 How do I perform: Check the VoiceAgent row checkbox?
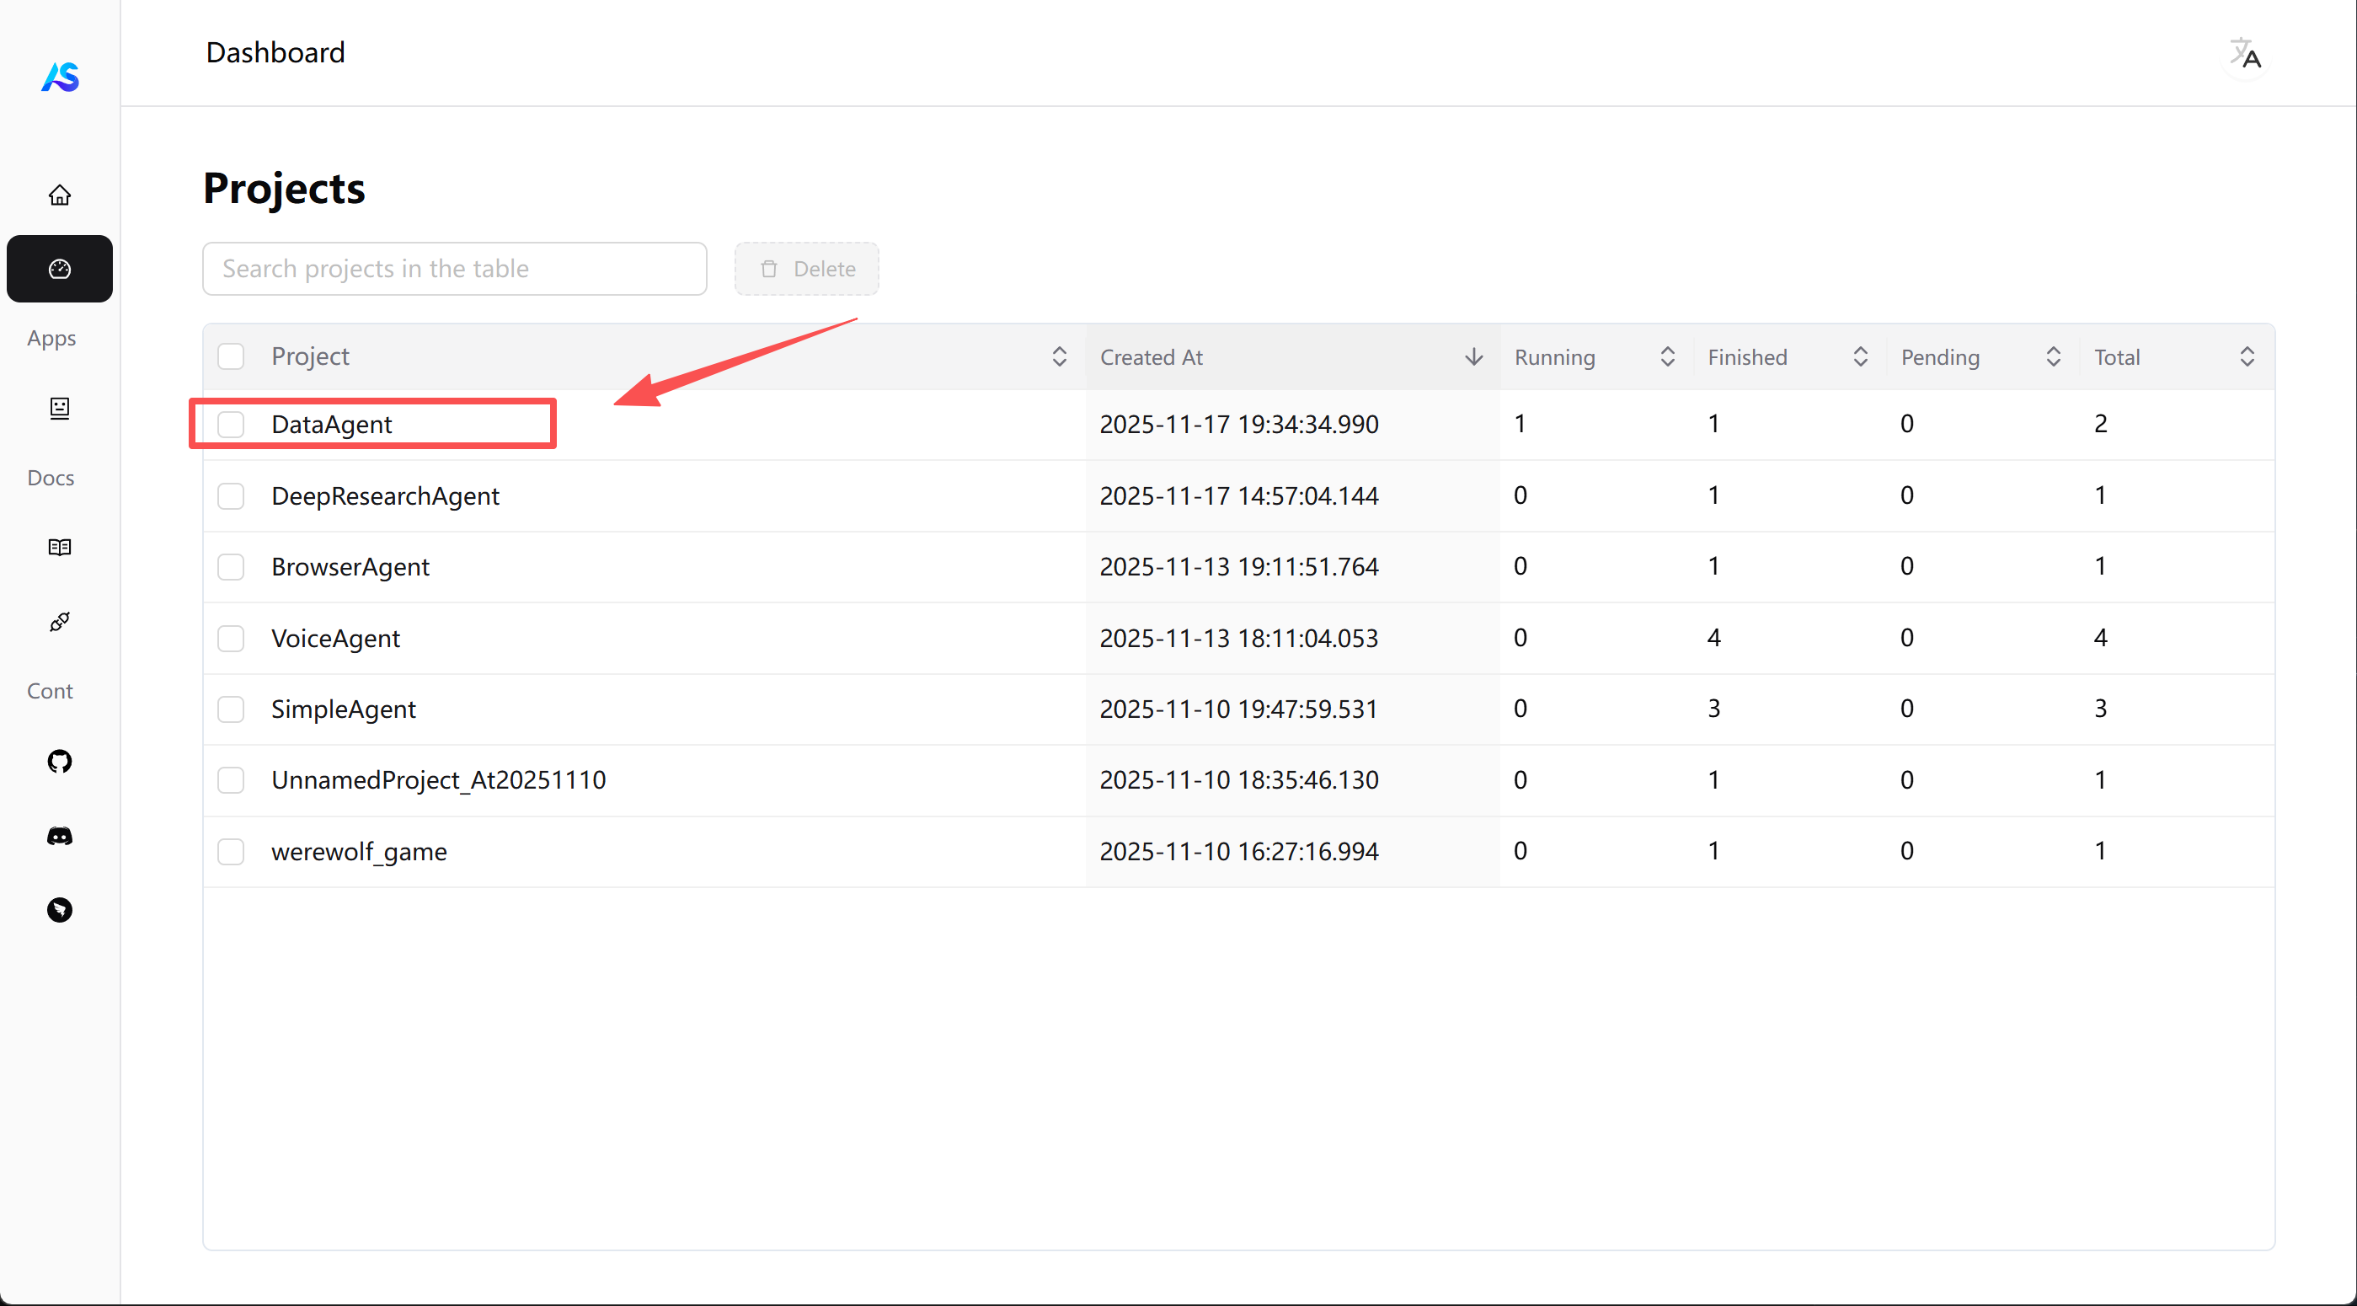[x=231, y=639]
